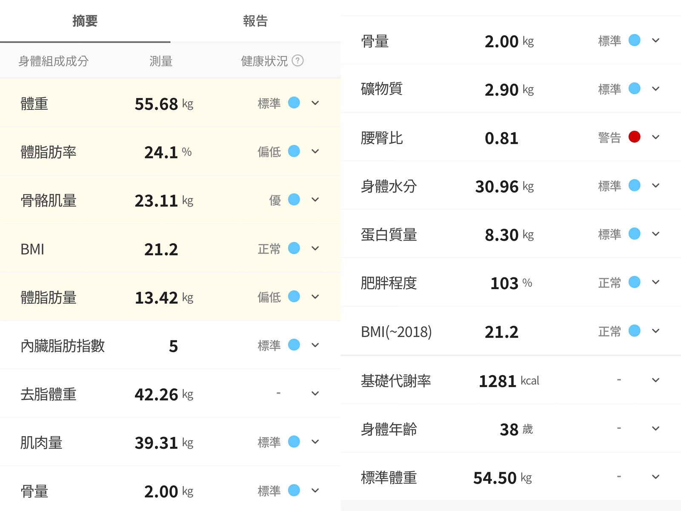Open the BMI row label
Viewport: 681px width, 511px height.
tap(32, 249)
